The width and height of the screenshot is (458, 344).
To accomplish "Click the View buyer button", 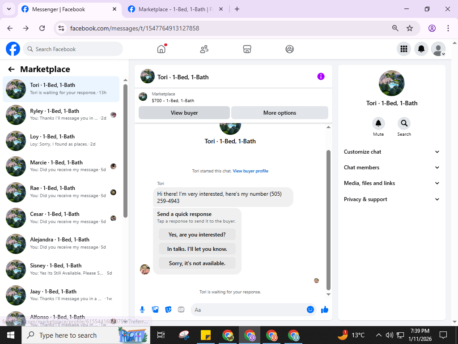I will (184, 112).
